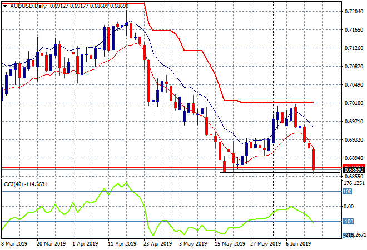
Task: Click the 0.68940 price scale label
Action: (354, 158)
